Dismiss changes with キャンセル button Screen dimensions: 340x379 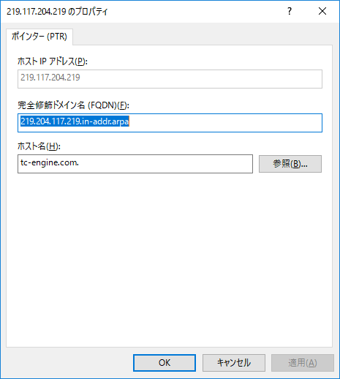(234, 363)
